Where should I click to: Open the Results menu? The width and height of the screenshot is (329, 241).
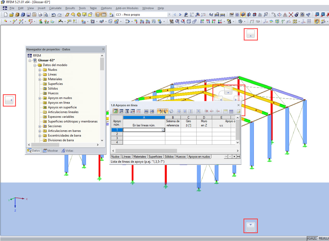click(70, 8)
